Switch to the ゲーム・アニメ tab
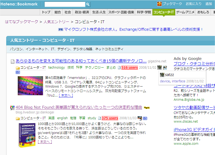 click(185, 12)
